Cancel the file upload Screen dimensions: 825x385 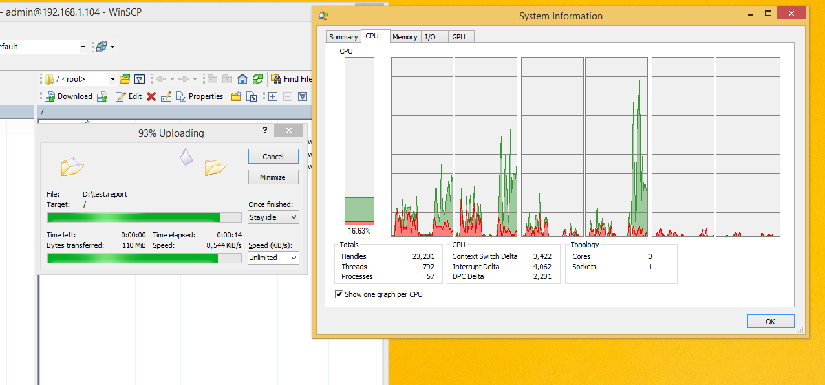tap(273, 157)
